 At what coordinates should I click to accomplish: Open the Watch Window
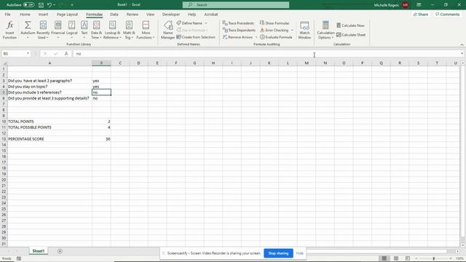(304, 30)
